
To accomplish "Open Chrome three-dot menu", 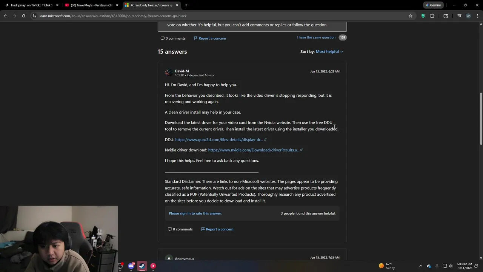I will [x=478, y=16].
